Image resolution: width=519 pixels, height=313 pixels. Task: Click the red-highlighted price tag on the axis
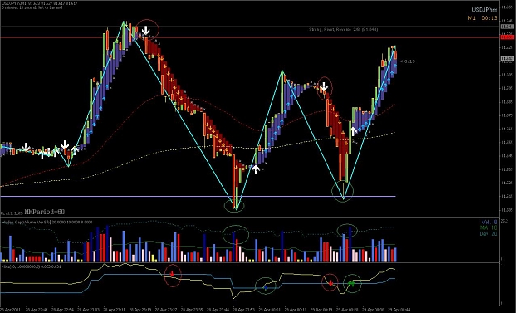click(x=507, y=37)
